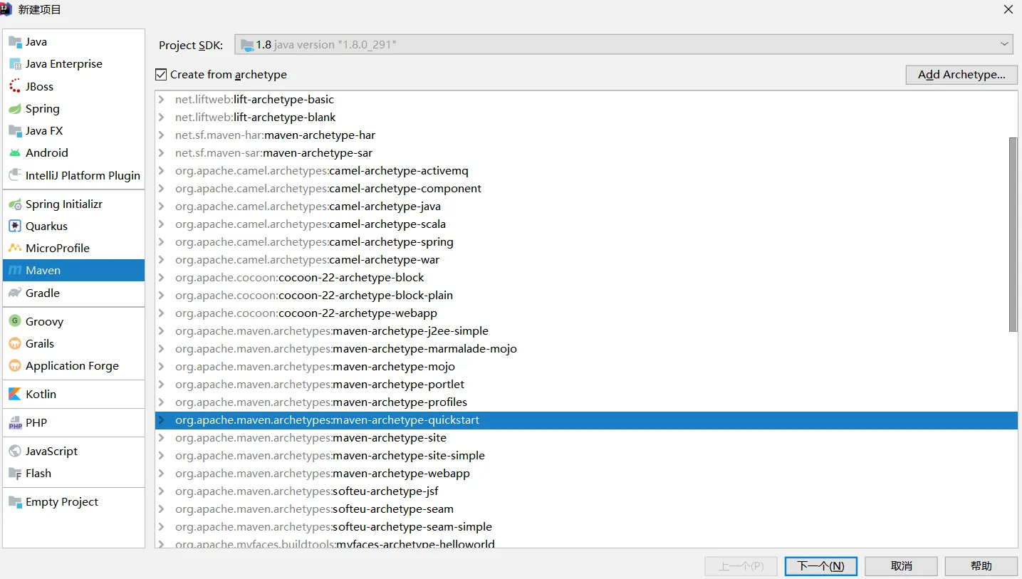This screenshot has height=579, width=1022.
Task: Expand camel-archetype-spring archetype chevron
Action: (162, 242)
